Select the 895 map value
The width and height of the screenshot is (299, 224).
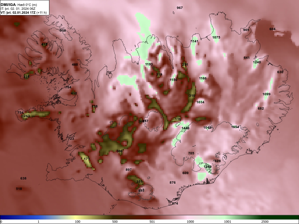tap(141, 191)
